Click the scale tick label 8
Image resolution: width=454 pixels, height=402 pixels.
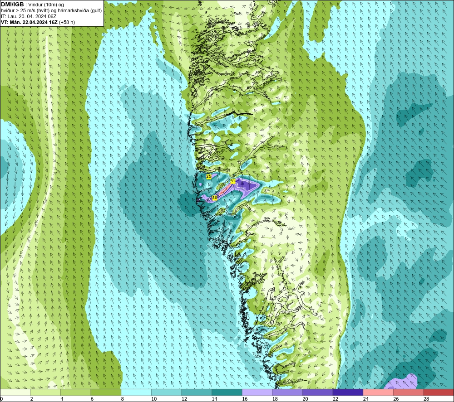(x=122, y=399)
